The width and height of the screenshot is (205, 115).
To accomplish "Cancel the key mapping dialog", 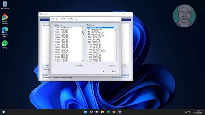I will pyautogui.click(x=113, y=72).
